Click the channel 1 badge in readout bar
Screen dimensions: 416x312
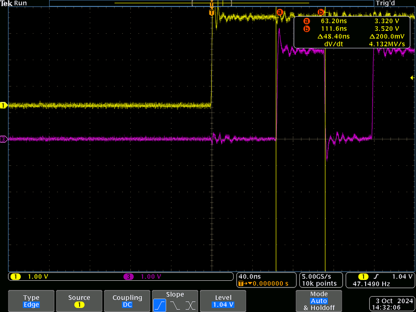pyautogui.click(x=15, y=277)
